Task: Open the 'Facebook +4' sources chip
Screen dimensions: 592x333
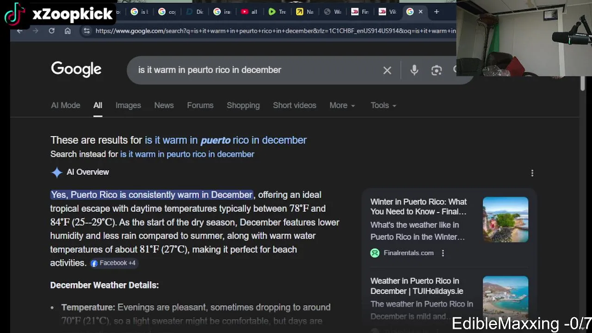Action: (113, 263)
